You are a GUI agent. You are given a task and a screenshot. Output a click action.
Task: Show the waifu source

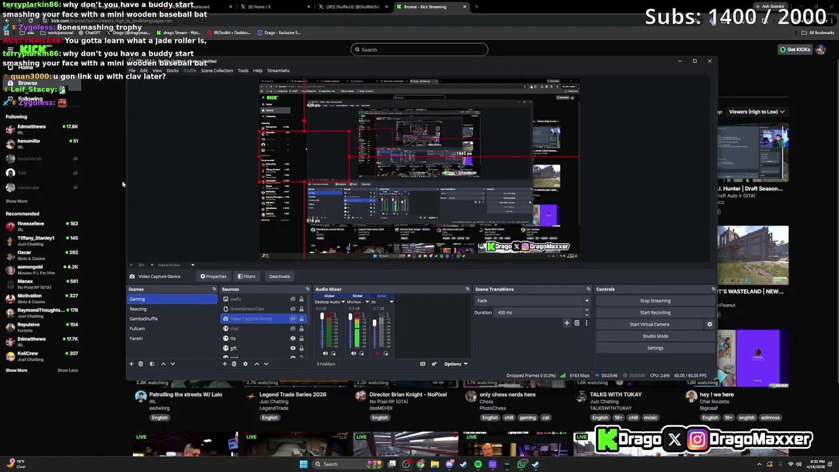pyautogui.click(x=293, y=299)
